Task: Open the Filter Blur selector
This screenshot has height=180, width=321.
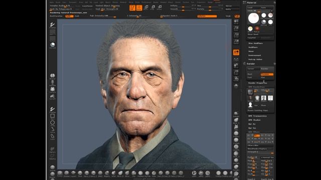Action: 260,145
